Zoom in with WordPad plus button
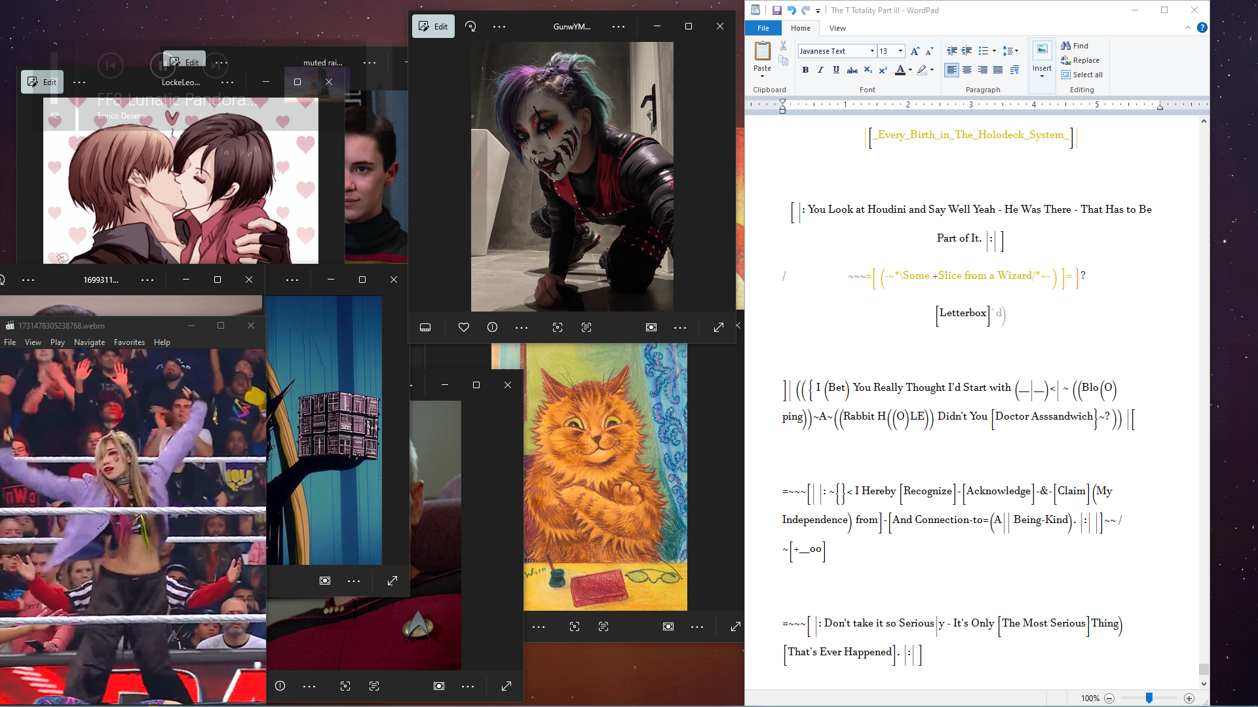The width and height of the screenshot is (1258, 707). [1189, 698]
